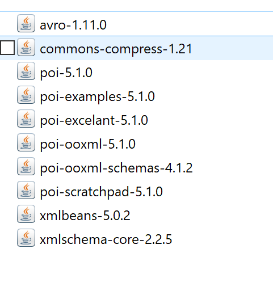Viewport: 273px width, 308px height.
Task: Click the poi-5.1.0 jar icon
Action: (26, 71)
